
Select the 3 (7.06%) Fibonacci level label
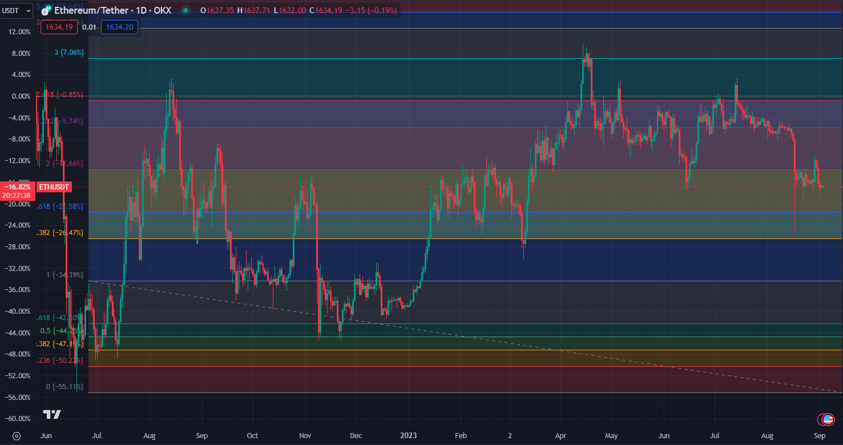[68, 52]
